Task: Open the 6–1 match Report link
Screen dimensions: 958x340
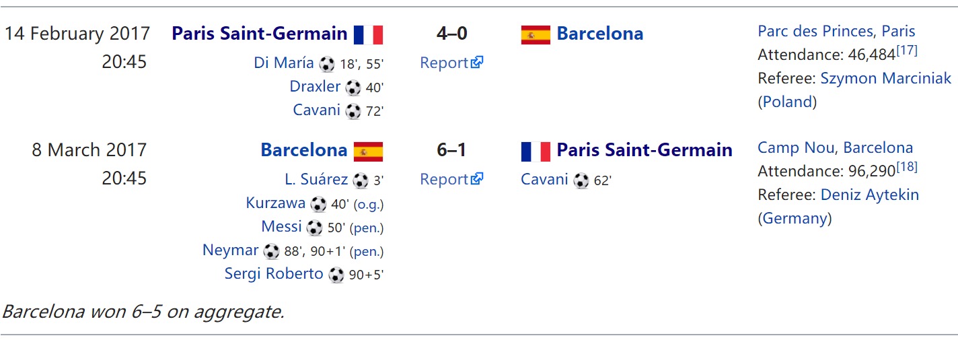Action: tap(451, 179)
